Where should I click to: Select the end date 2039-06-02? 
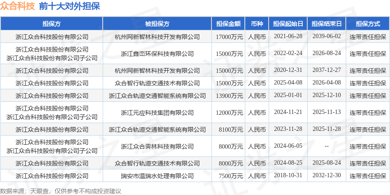pyautogui.click(x=327, y=36)
